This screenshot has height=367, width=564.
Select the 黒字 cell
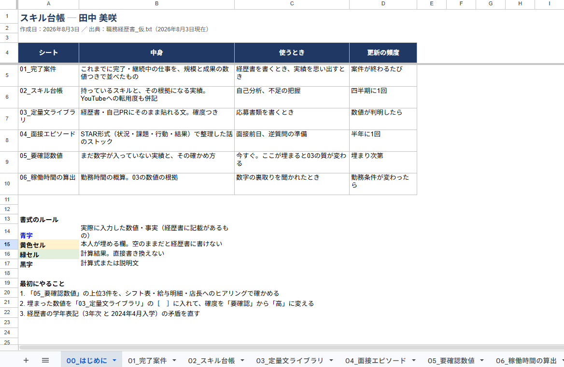[x=49, y=263]
